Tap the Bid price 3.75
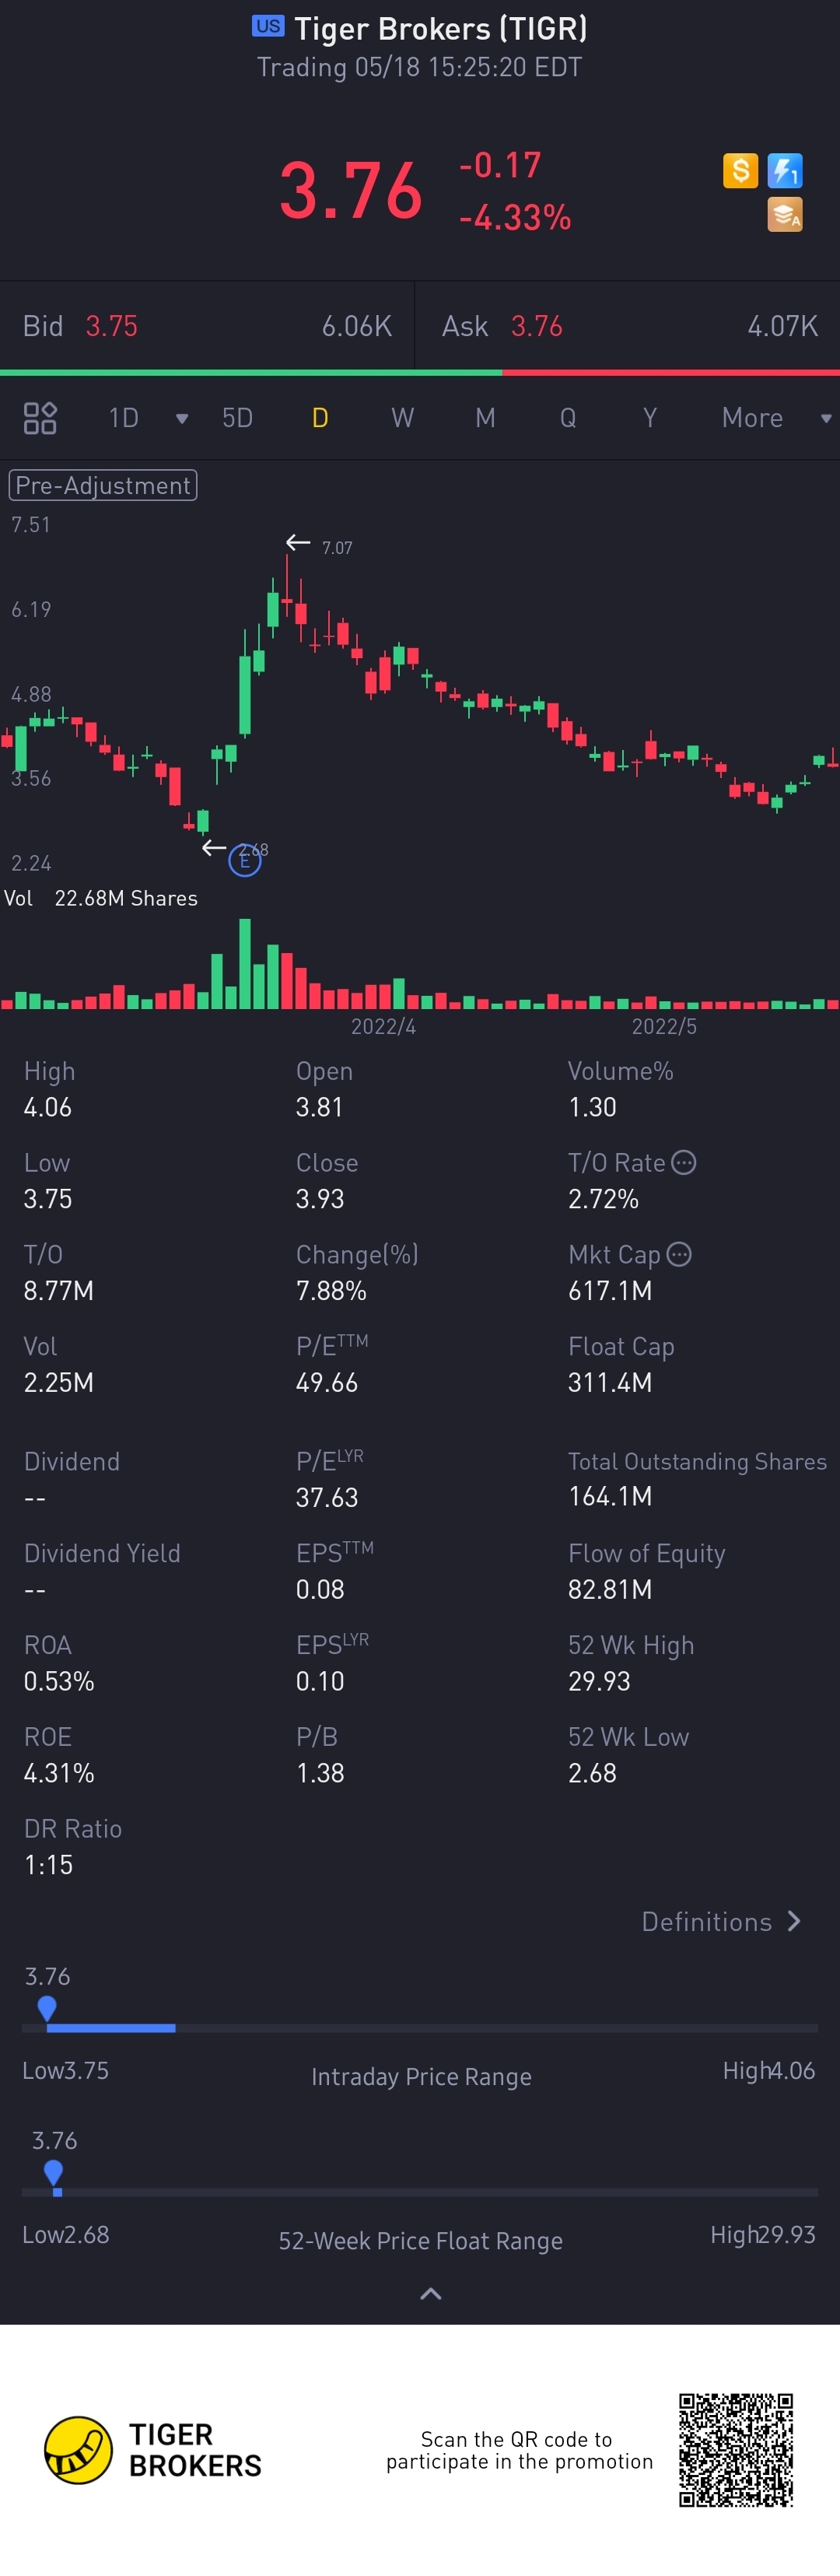840x2576 pixels. [x=111, y=326]
